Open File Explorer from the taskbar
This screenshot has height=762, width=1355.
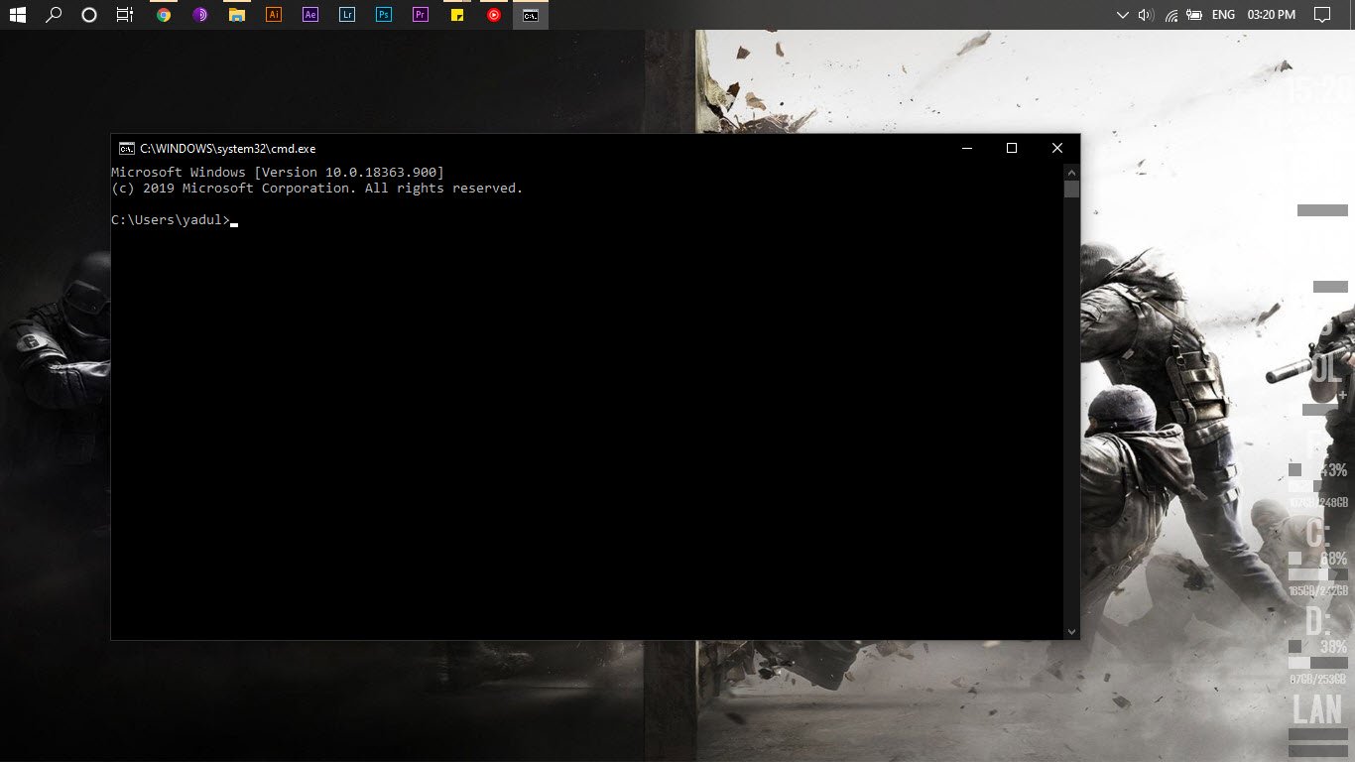click(x=237, y=15)
